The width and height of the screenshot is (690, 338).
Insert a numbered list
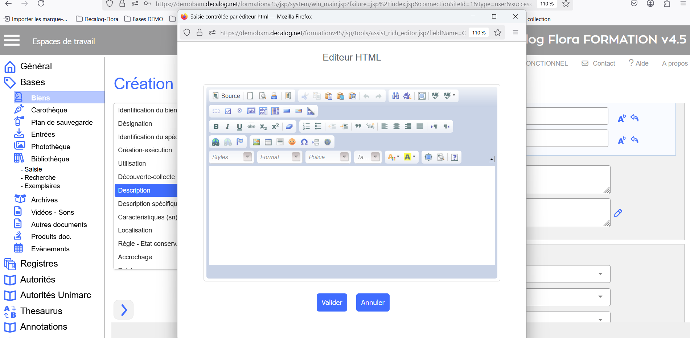(x=306, y=127)
